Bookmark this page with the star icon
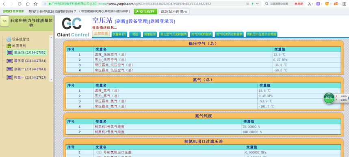Image resolution: width=349 pixels, height=157 pixels. 36,4
